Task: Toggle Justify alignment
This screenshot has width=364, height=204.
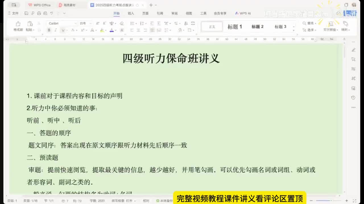Action: click(x=152, y=30)
